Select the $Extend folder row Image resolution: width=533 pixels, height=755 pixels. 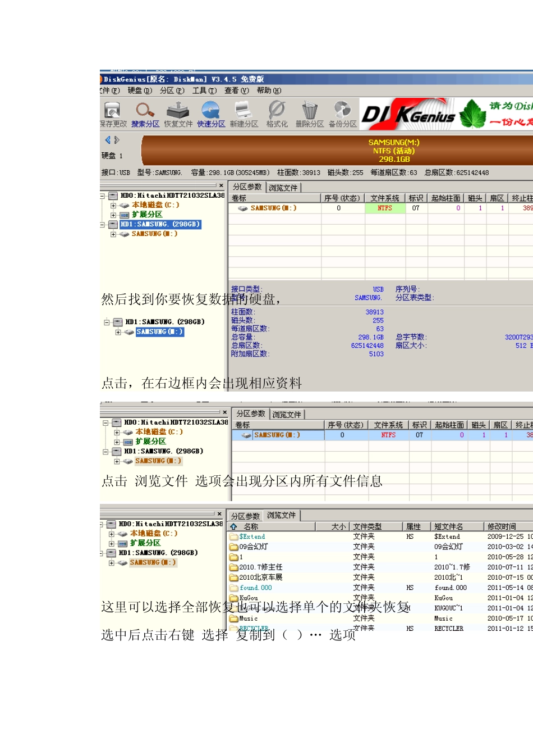point(380,537)
